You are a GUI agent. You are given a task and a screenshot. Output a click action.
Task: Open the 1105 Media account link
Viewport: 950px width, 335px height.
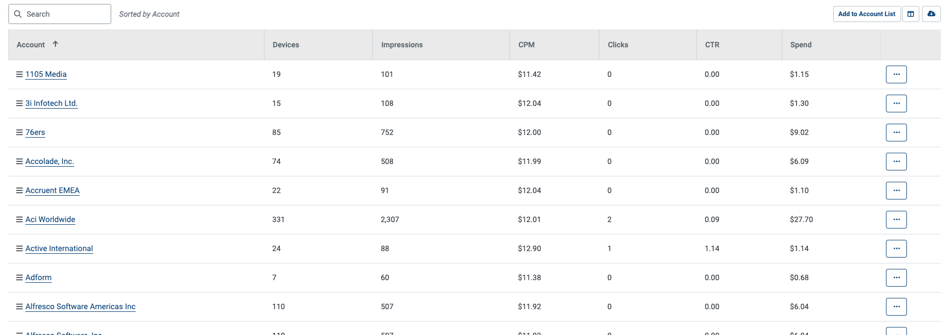click(46, 74)
